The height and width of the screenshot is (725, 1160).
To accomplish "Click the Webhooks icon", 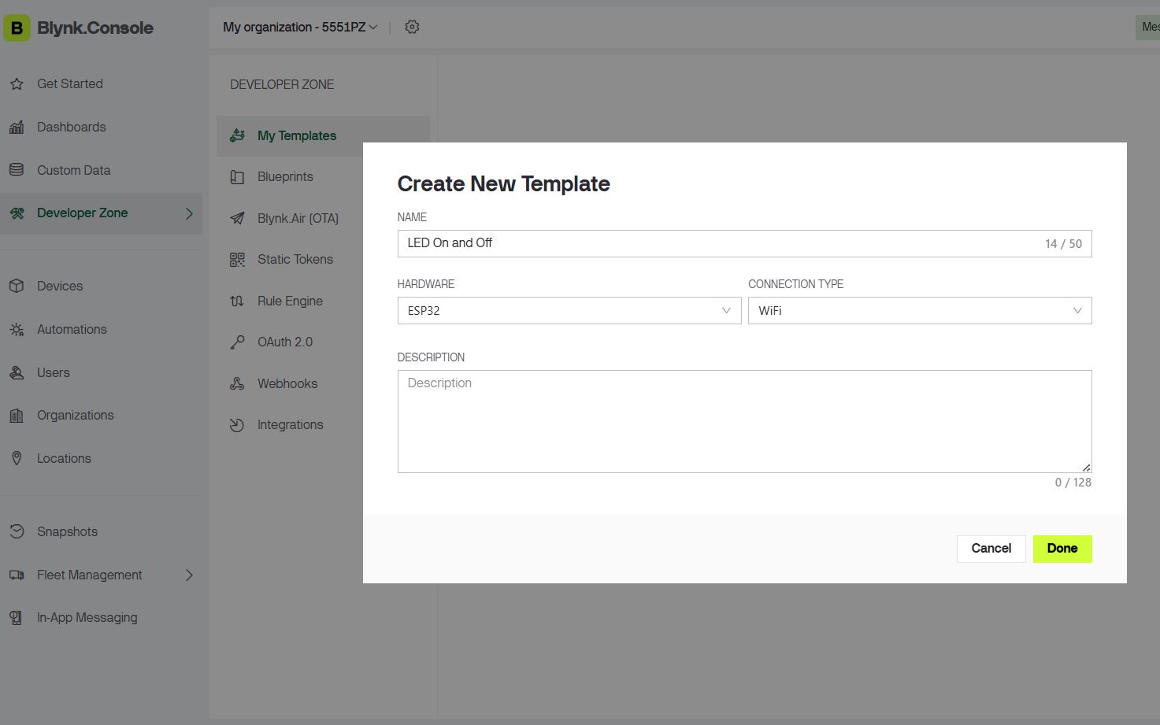I will tap(237, 383).
